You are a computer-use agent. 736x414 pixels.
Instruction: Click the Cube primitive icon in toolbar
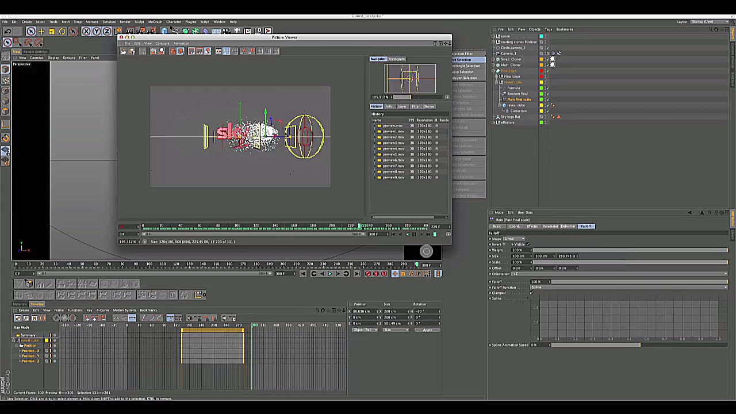tap(164, 31)
